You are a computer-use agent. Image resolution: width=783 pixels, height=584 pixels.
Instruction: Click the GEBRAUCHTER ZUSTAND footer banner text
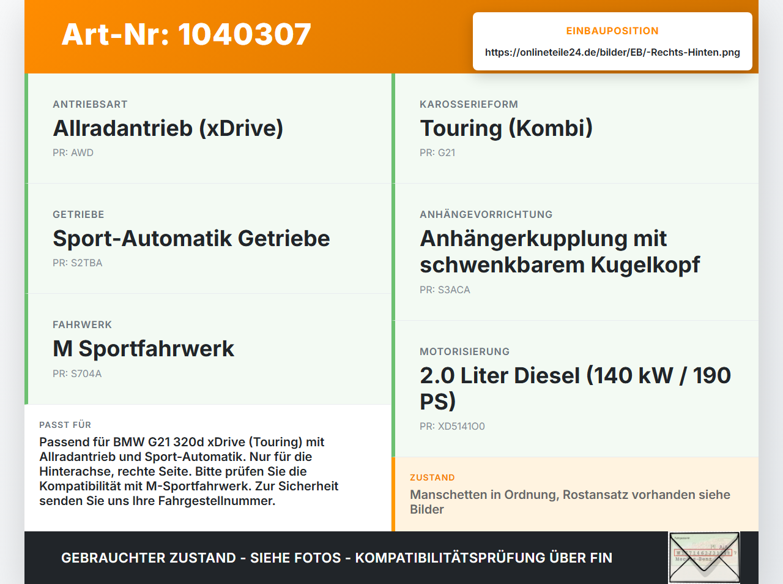coord(336,558)
